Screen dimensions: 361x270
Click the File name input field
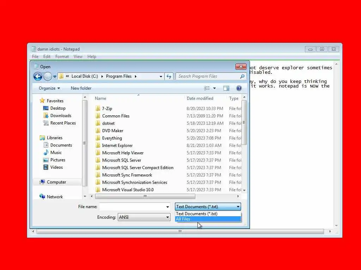click(133, 207)
